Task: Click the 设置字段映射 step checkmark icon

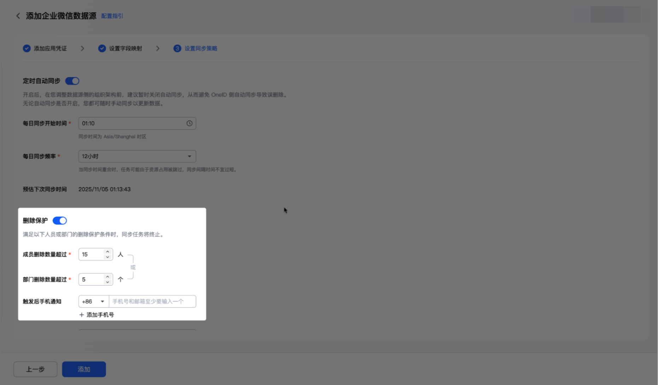Action: [x=102, y=48]
